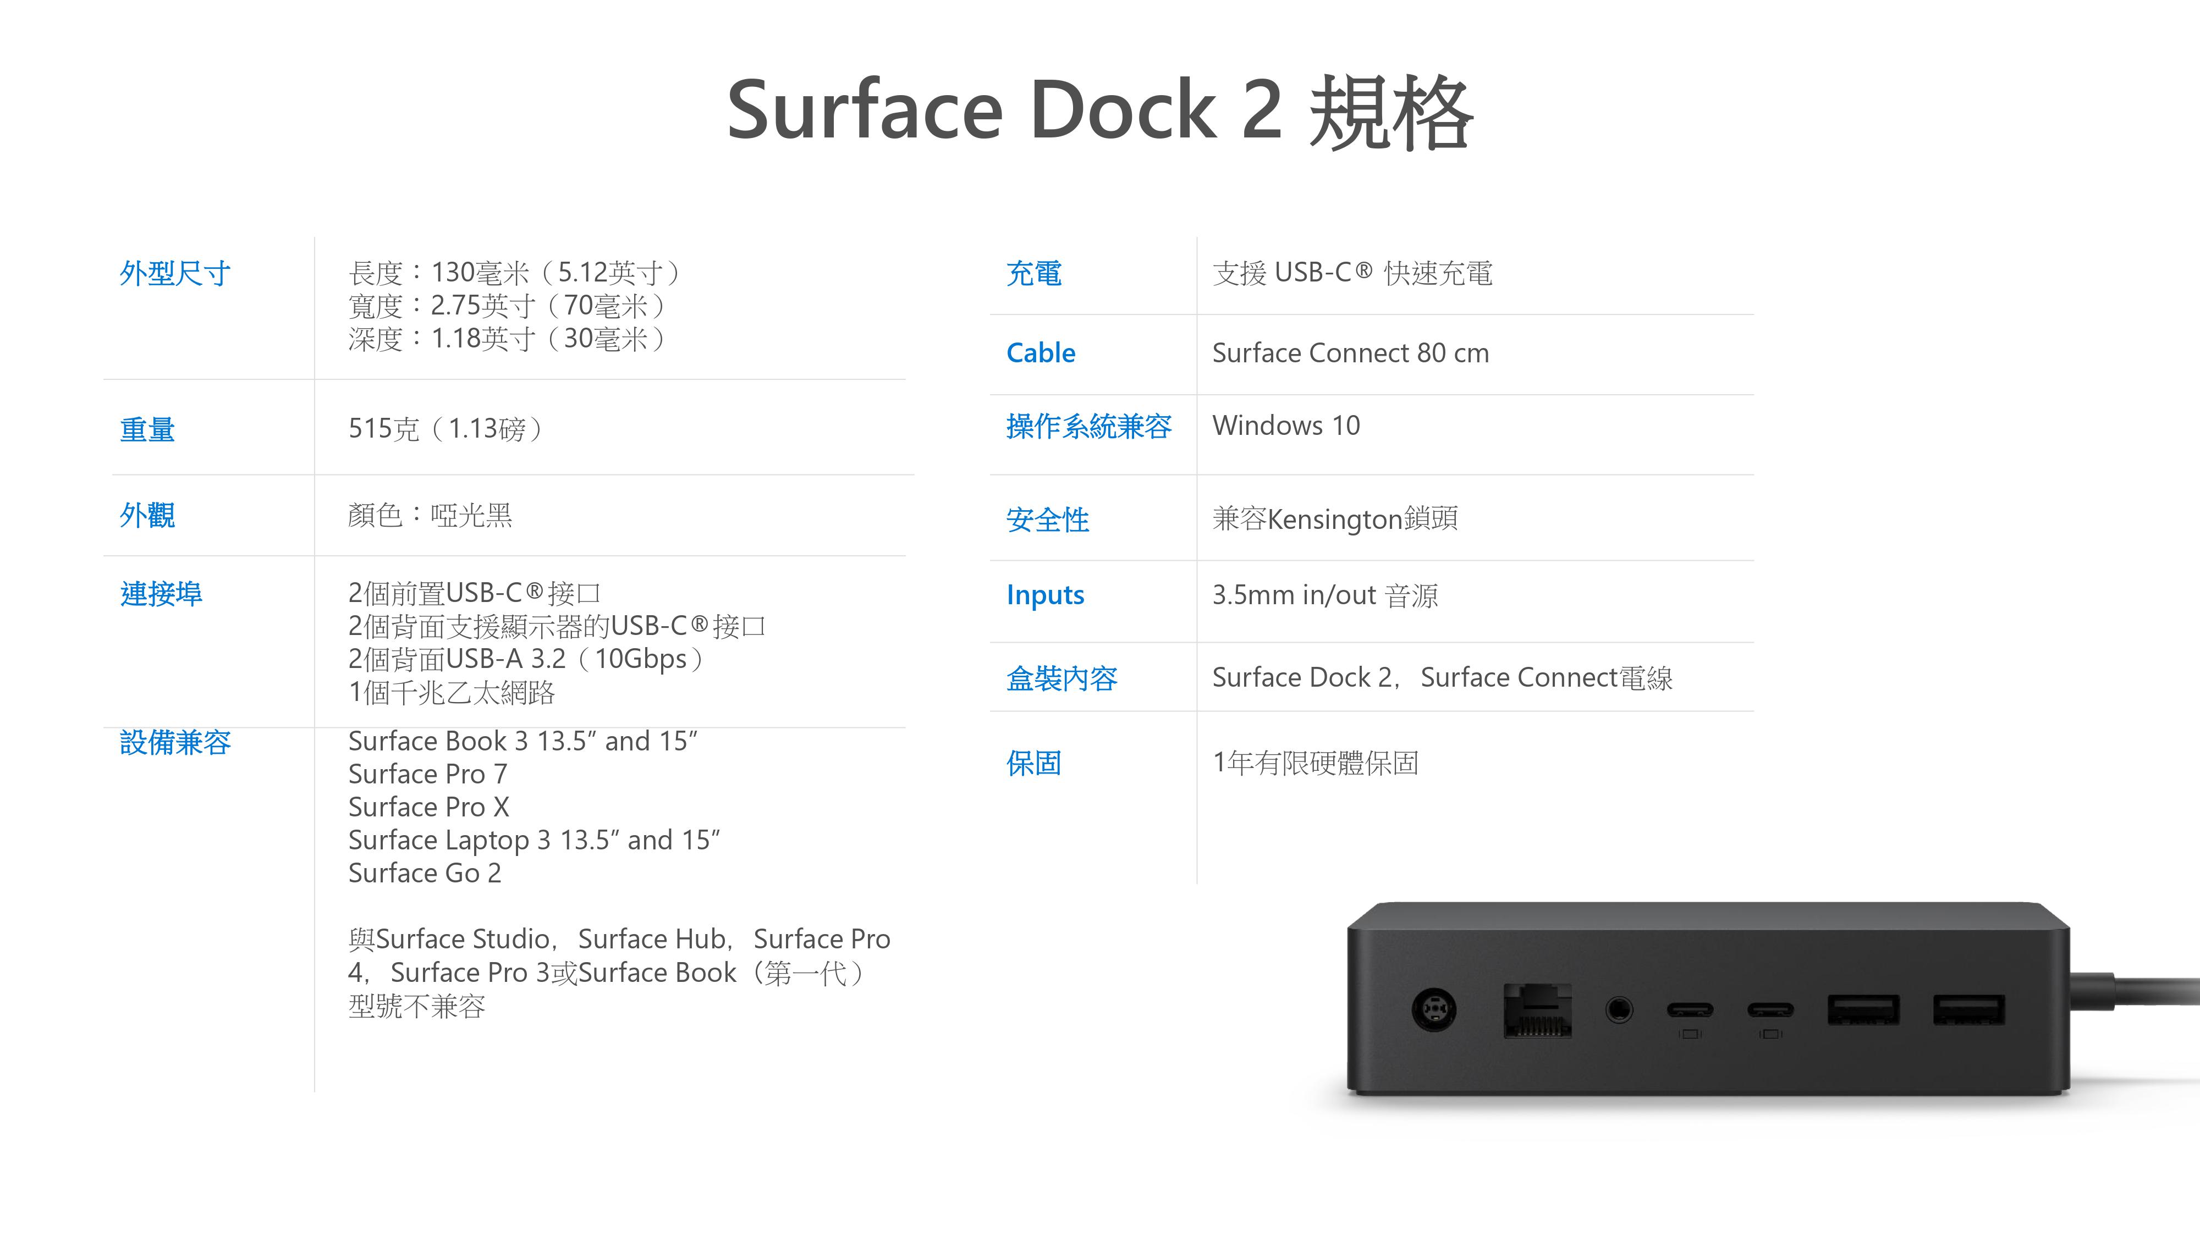Click the 保固 heading label

[1033, 763]
